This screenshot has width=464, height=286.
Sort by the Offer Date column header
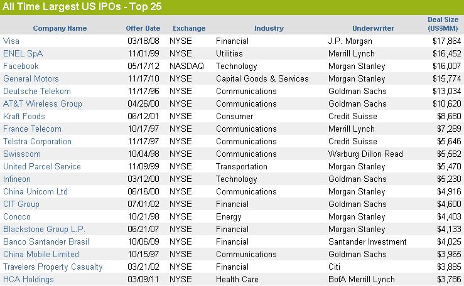(x=143, y=28)
